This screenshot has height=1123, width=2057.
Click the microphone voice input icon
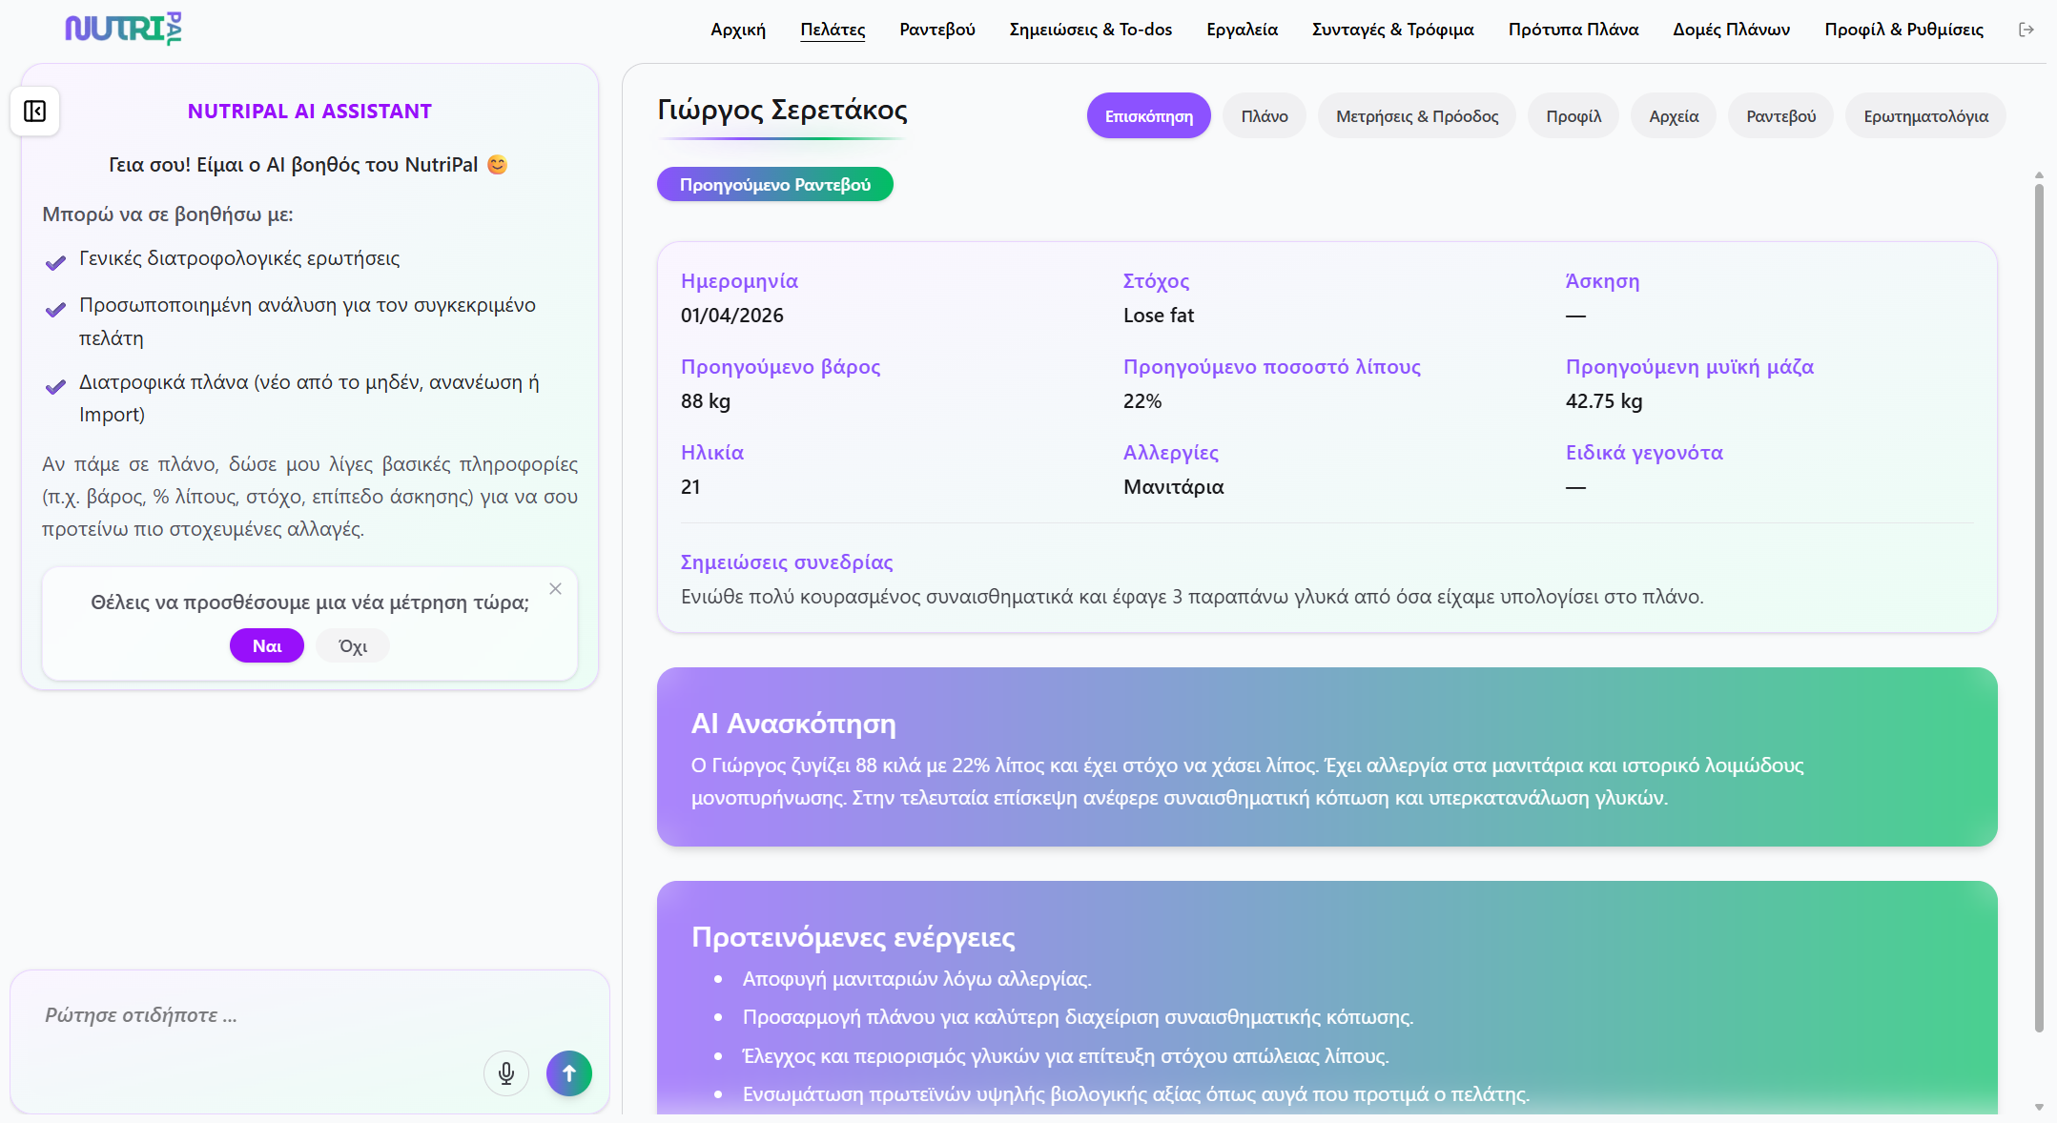pos(506,1073)
